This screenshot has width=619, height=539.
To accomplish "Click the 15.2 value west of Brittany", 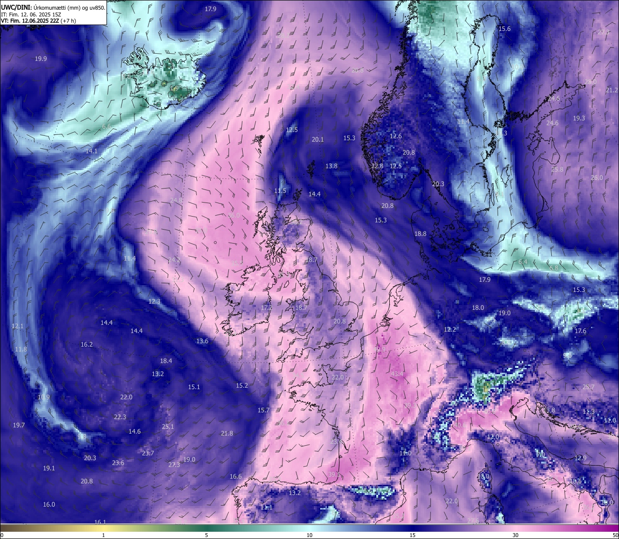I will point(242,386).
